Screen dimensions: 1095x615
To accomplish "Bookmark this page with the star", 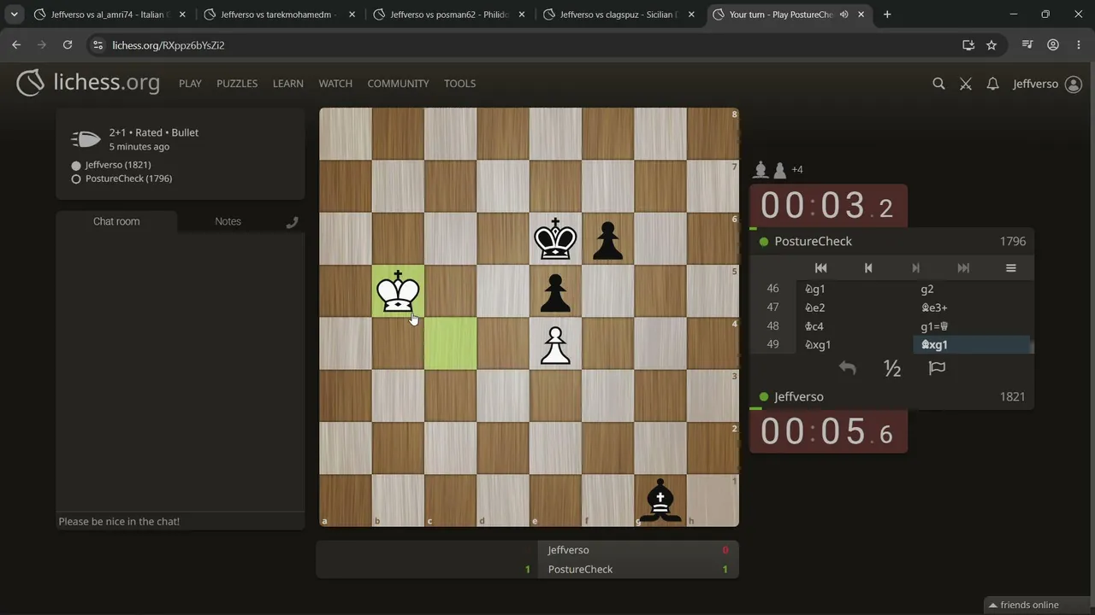I will click(991, 45).
